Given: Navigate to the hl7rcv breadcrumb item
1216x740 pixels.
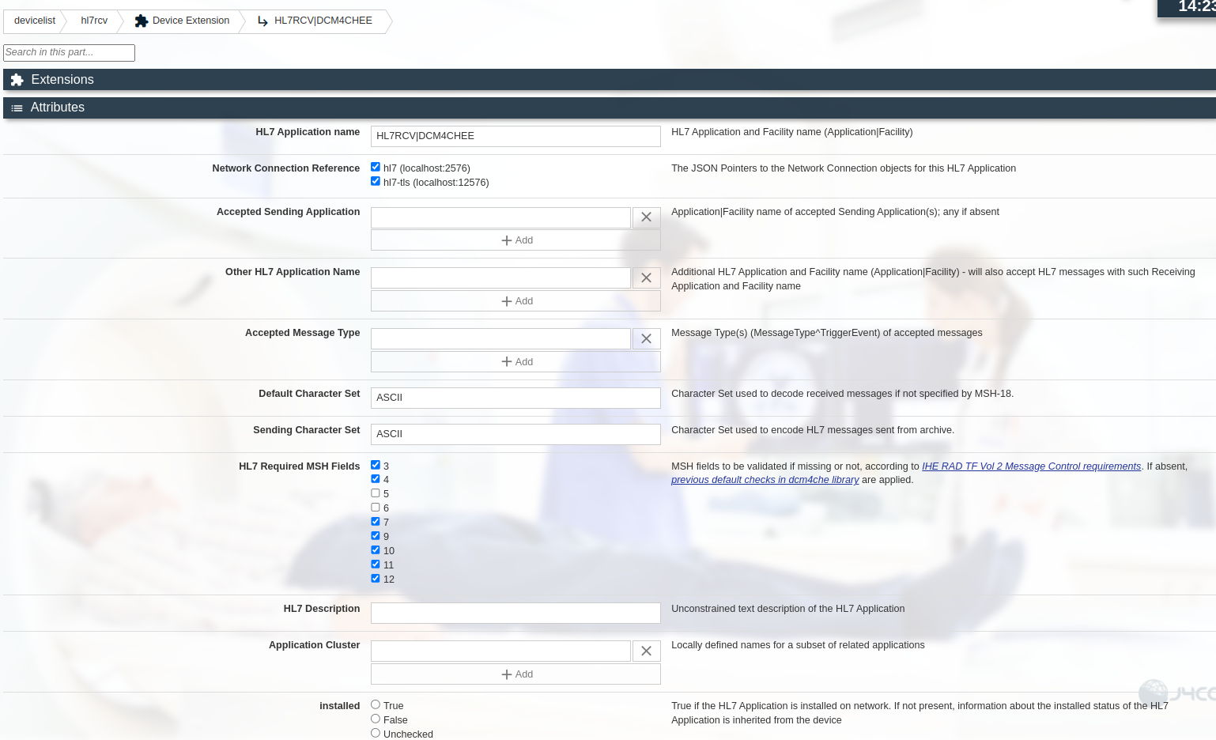Looking at the screenshot, I should coord(94,21).
